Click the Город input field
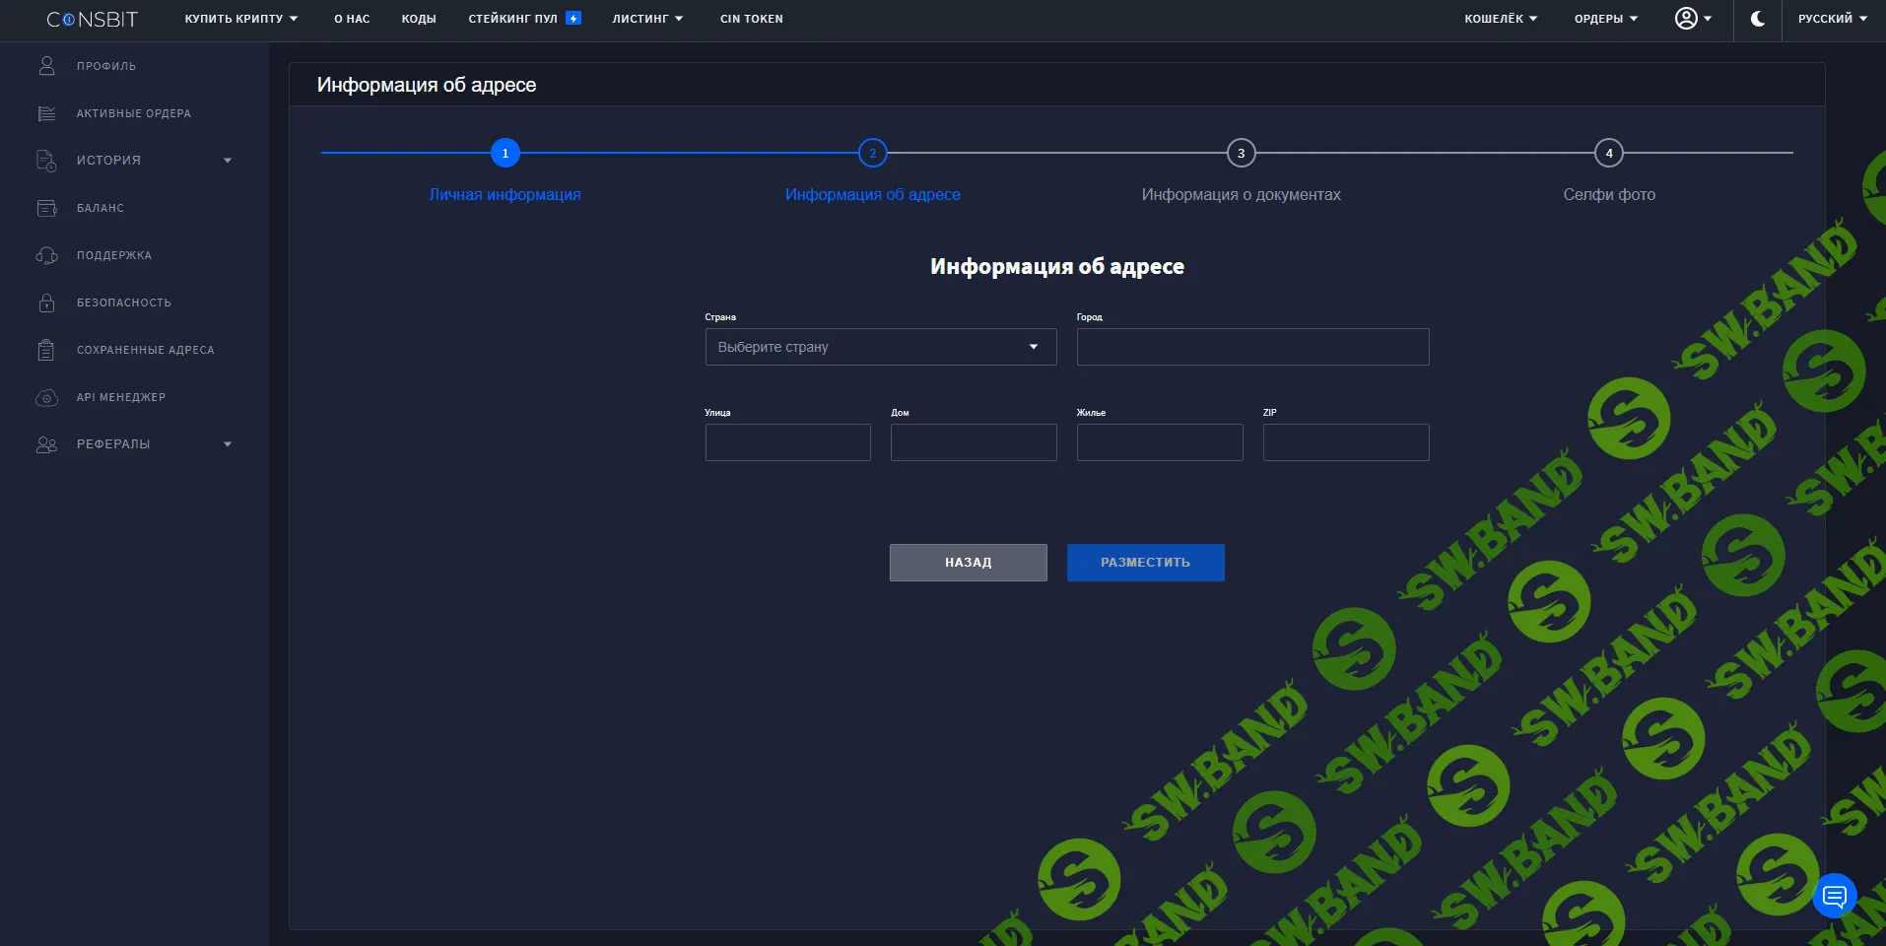1886x946 pixels. [1250, 347]
